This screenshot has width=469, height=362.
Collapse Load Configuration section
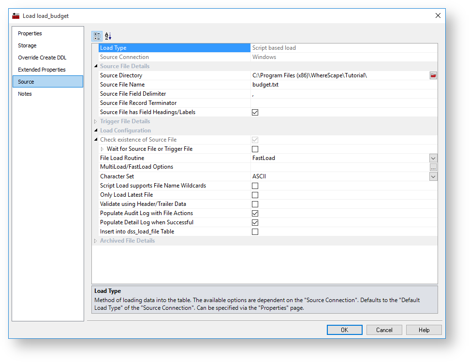click(x=96, y=130)
